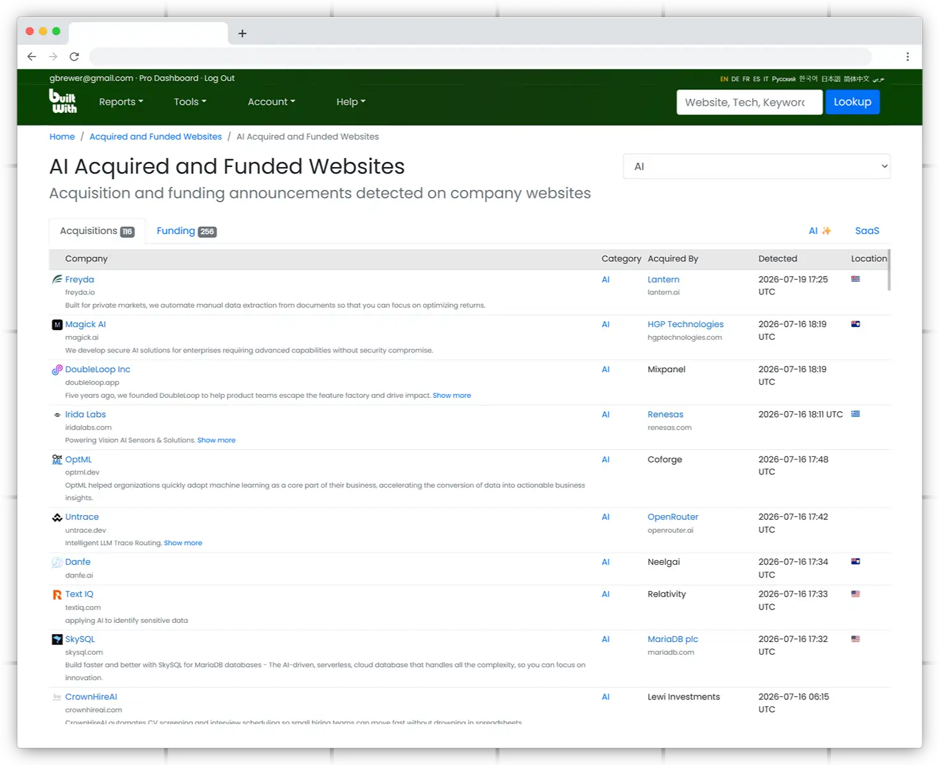The height and width of the screenshot is (765, 939).
Task: Open the AI category select box
Action: pos(757,166)
